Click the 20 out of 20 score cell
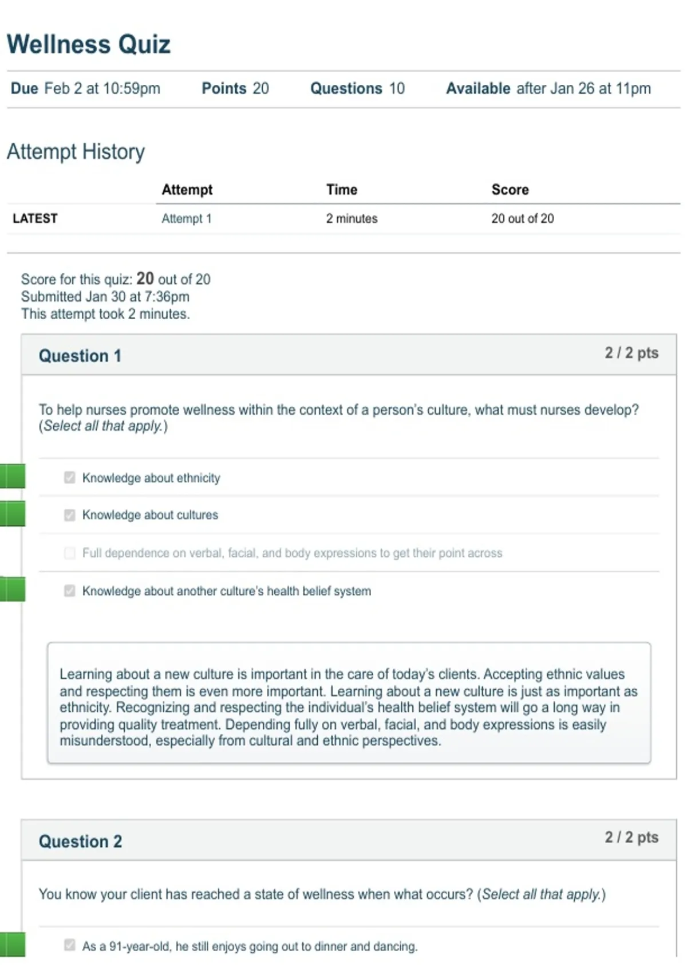Viewport: 687px width, 974px height. coord(522,218)
